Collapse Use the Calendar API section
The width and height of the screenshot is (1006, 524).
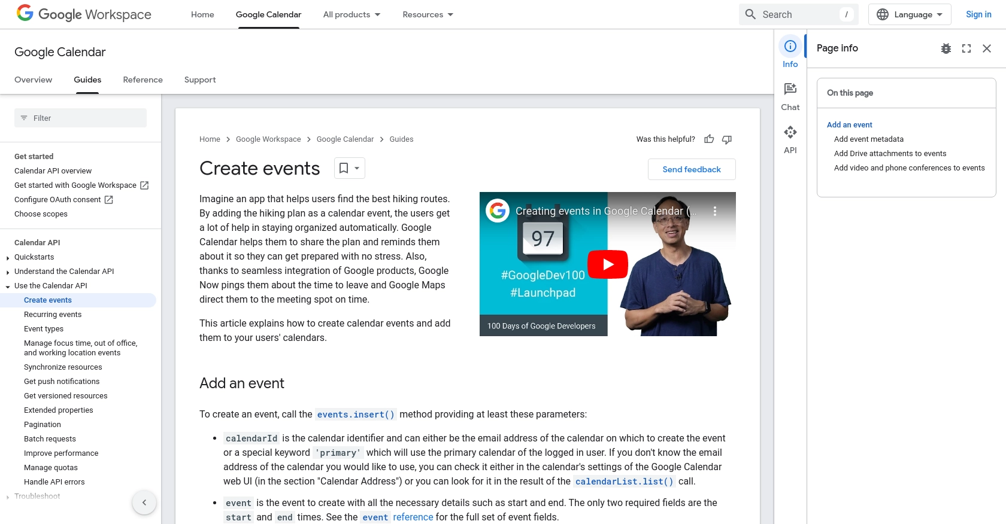(7, 287)
